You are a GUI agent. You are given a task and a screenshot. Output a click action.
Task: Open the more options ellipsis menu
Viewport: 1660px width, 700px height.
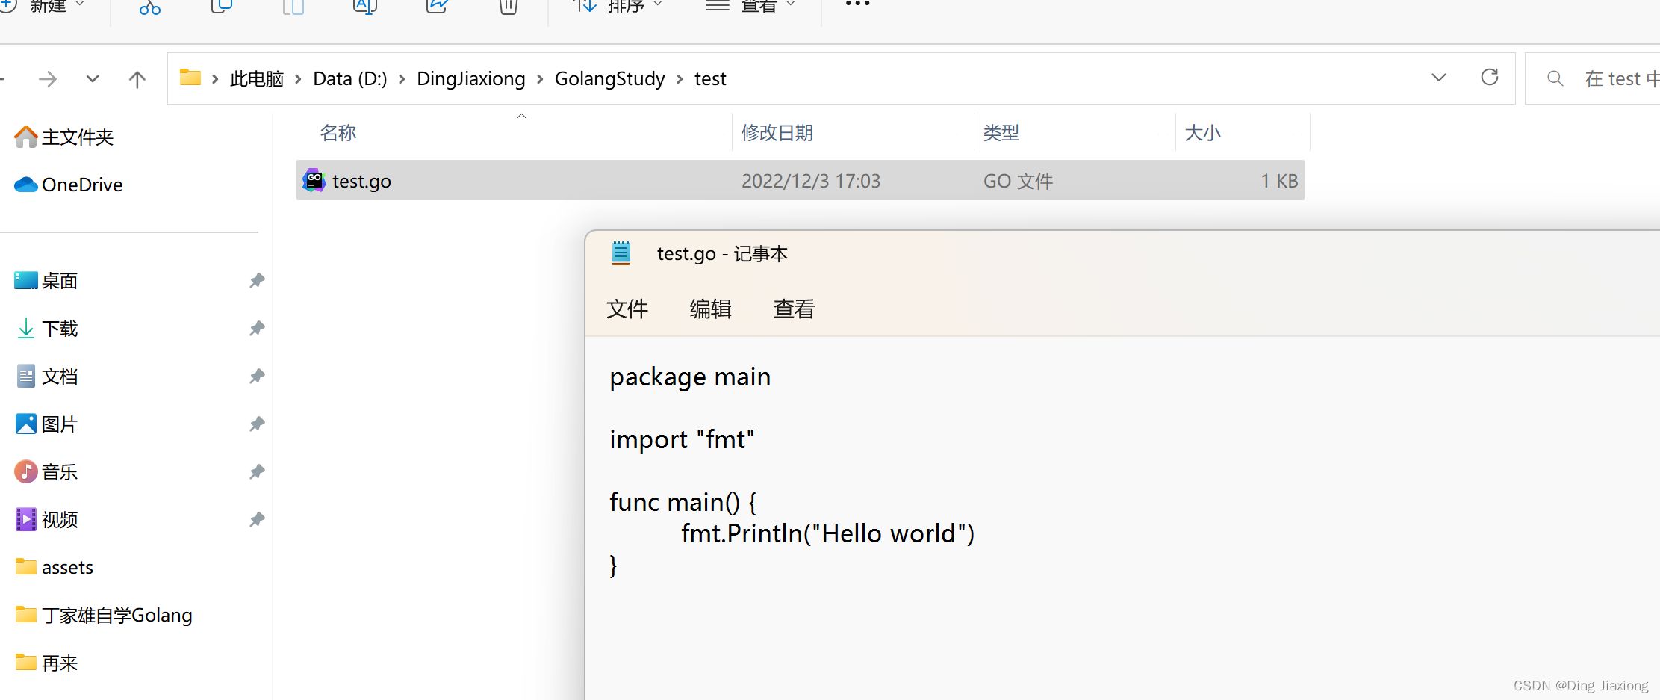pyautogui.click(x=858, y=4)
